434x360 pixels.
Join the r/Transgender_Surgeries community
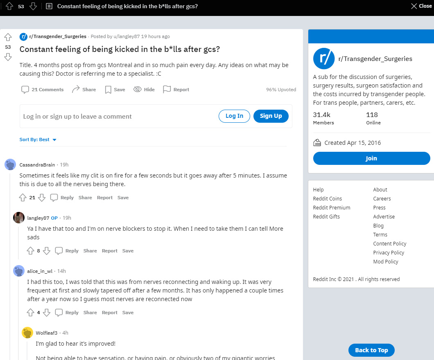(x=371, y=158)
